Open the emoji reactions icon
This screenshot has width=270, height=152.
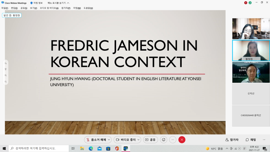pyautogui.click(x=163, y=140)
